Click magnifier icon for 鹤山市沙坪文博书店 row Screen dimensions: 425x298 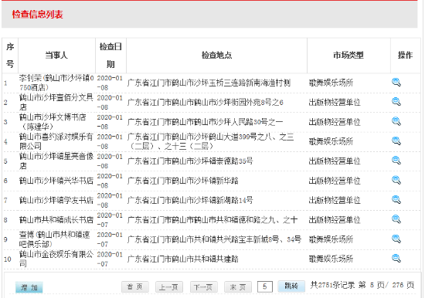click(x=396, y=121)
